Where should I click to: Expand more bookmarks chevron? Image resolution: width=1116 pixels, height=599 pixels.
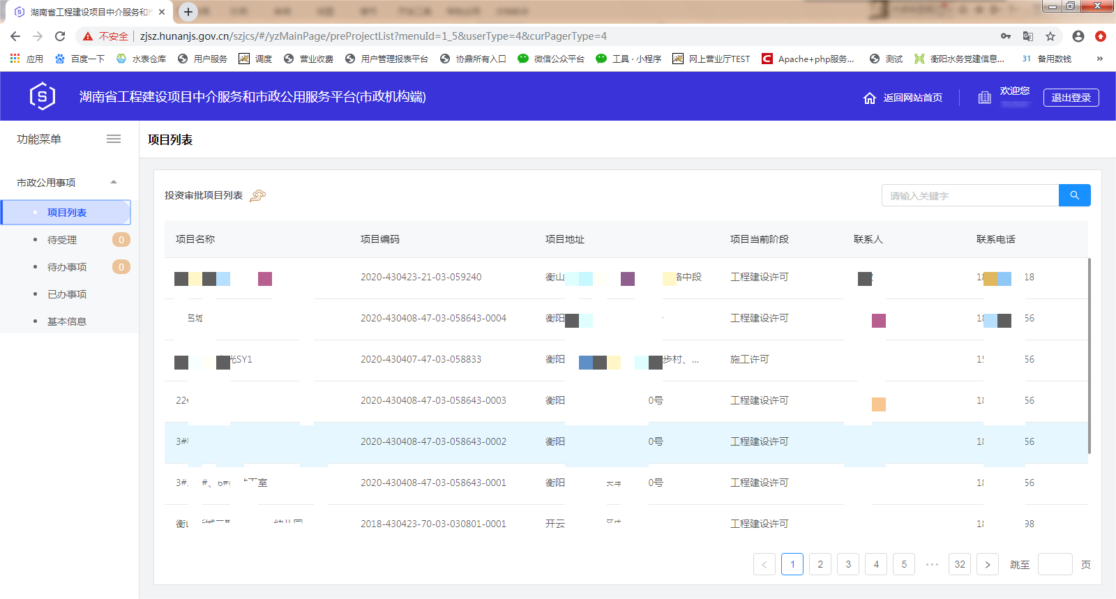[x=1100, y=59]
